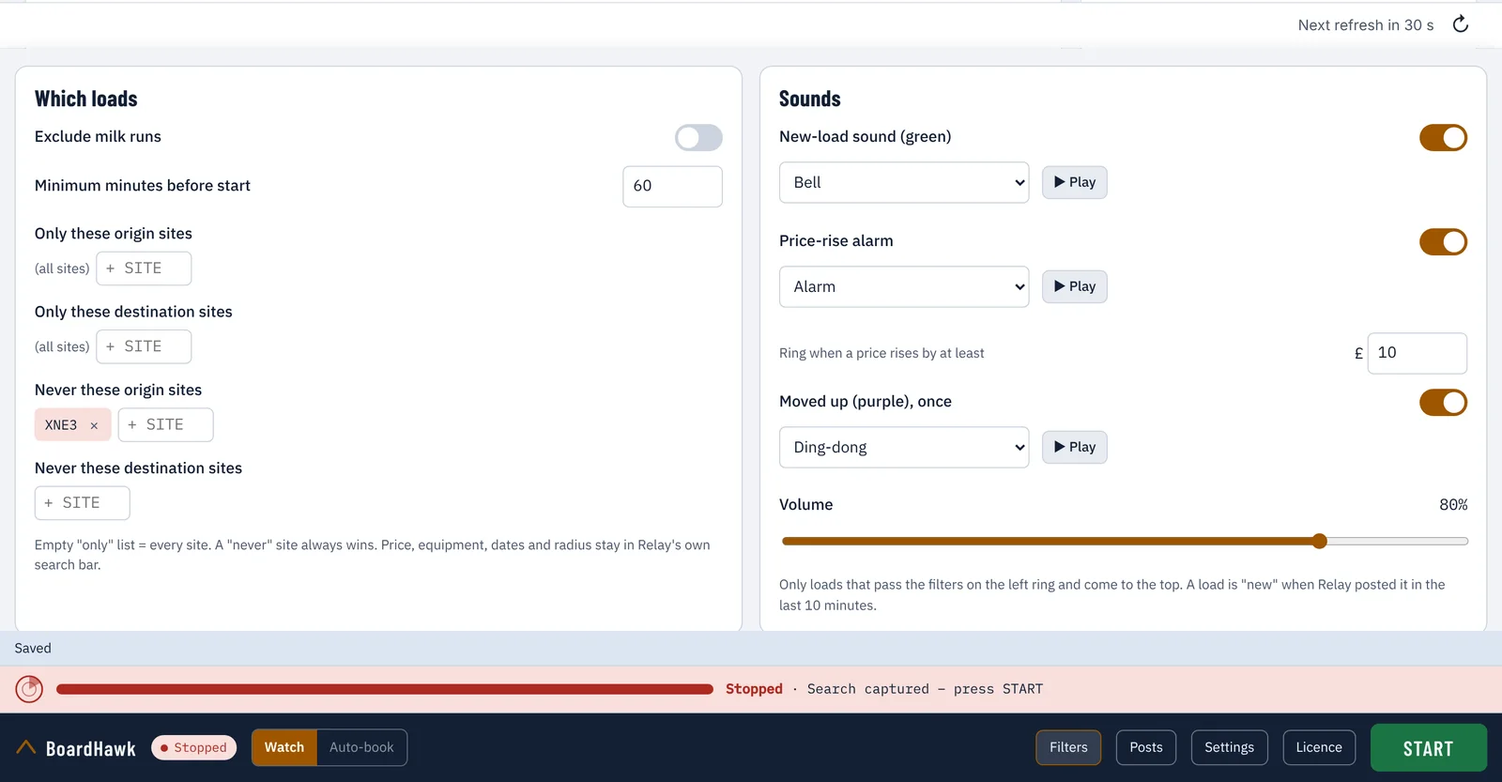Click the BoardHawk logo icon
Viewport: 1502px width, 782px height.
pyautogui.click(x=26, y=747)
